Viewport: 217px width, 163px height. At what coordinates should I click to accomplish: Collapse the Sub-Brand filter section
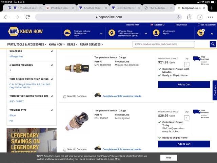(52, 51)
